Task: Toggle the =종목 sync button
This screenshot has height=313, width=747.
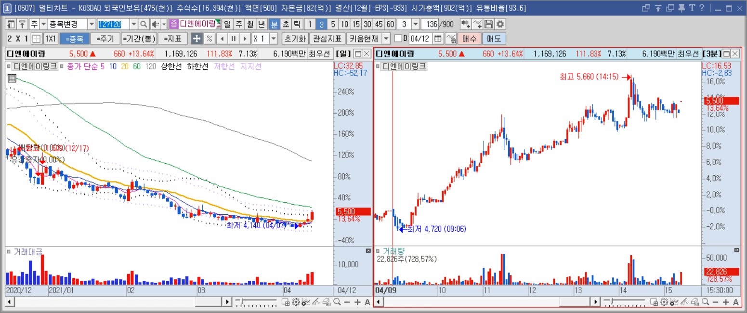Action: tap(74, 39)
